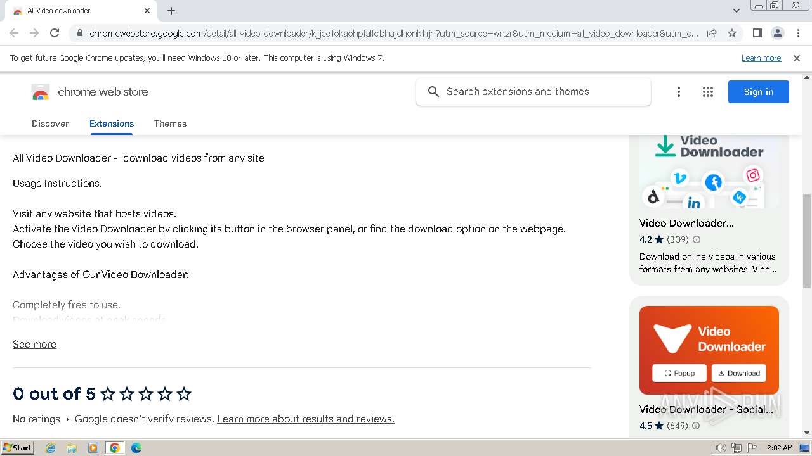Click the '0 out of 5' rating text
The height and width of the screenshot is (456, 812).
pyautogui.click(x=54, y=394)
